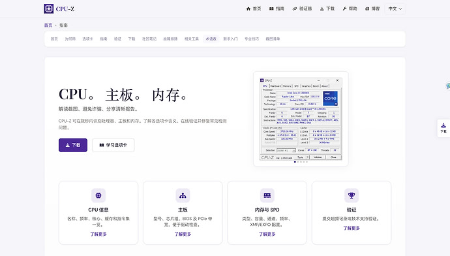Select 验证 in the sub-navigation bar
This screenshot has width=450, height=256.
[117, 39]
